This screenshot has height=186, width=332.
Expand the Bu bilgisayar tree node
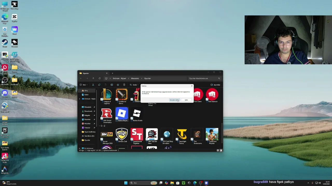tap(80, 148)
